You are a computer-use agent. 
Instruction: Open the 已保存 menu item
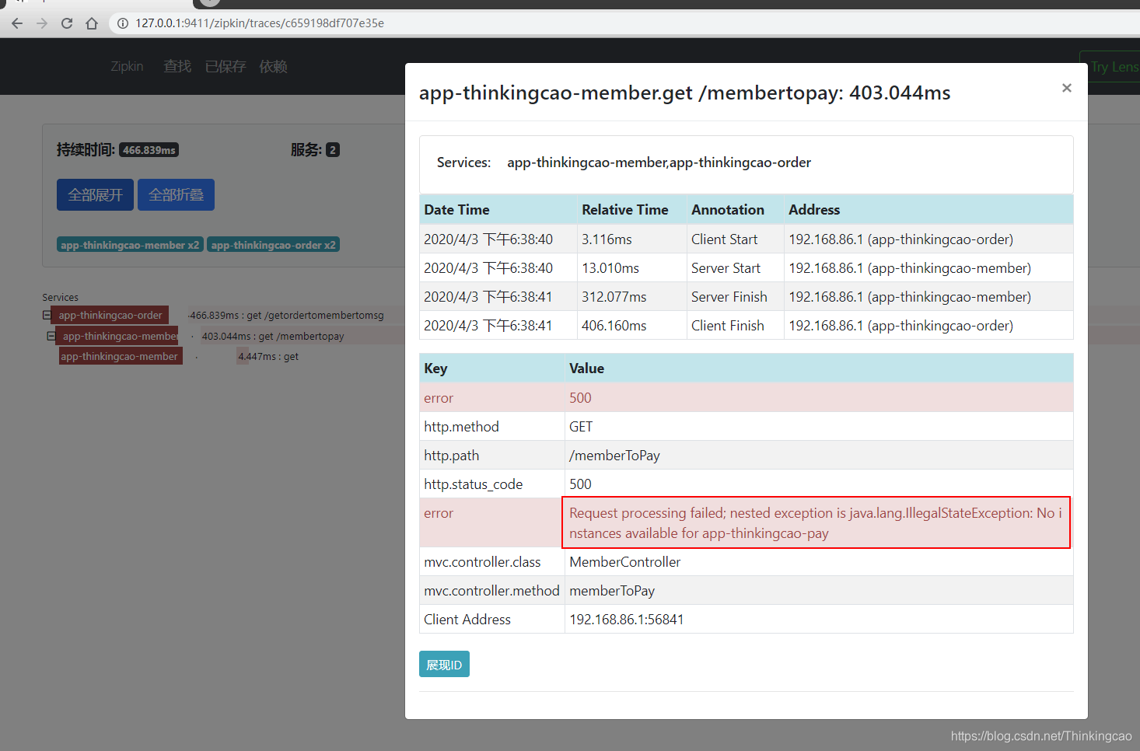click(x=226, y=67)
